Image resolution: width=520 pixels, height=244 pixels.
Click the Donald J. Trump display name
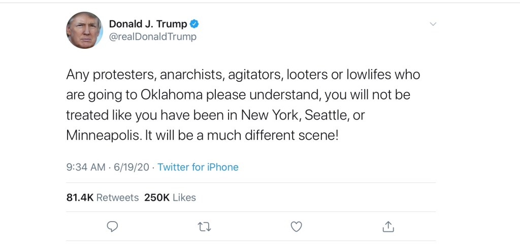(148, 24)
